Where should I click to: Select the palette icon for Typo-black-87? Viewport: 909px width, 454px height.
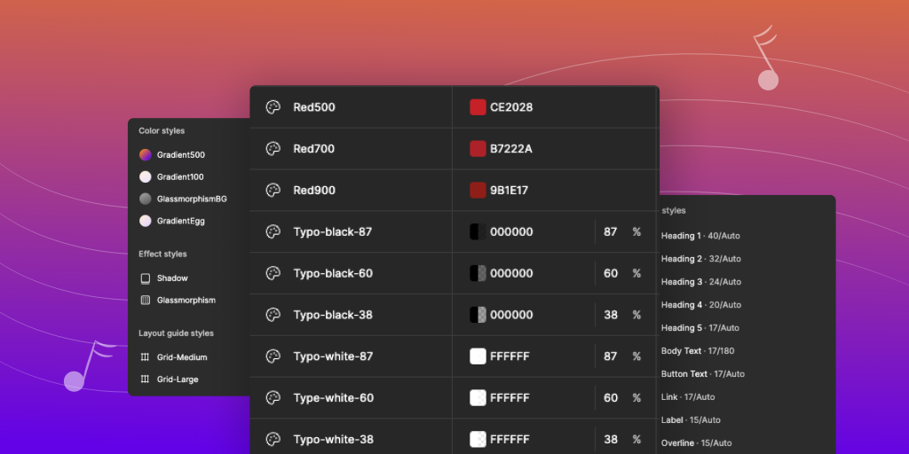(x=273, y=232)
